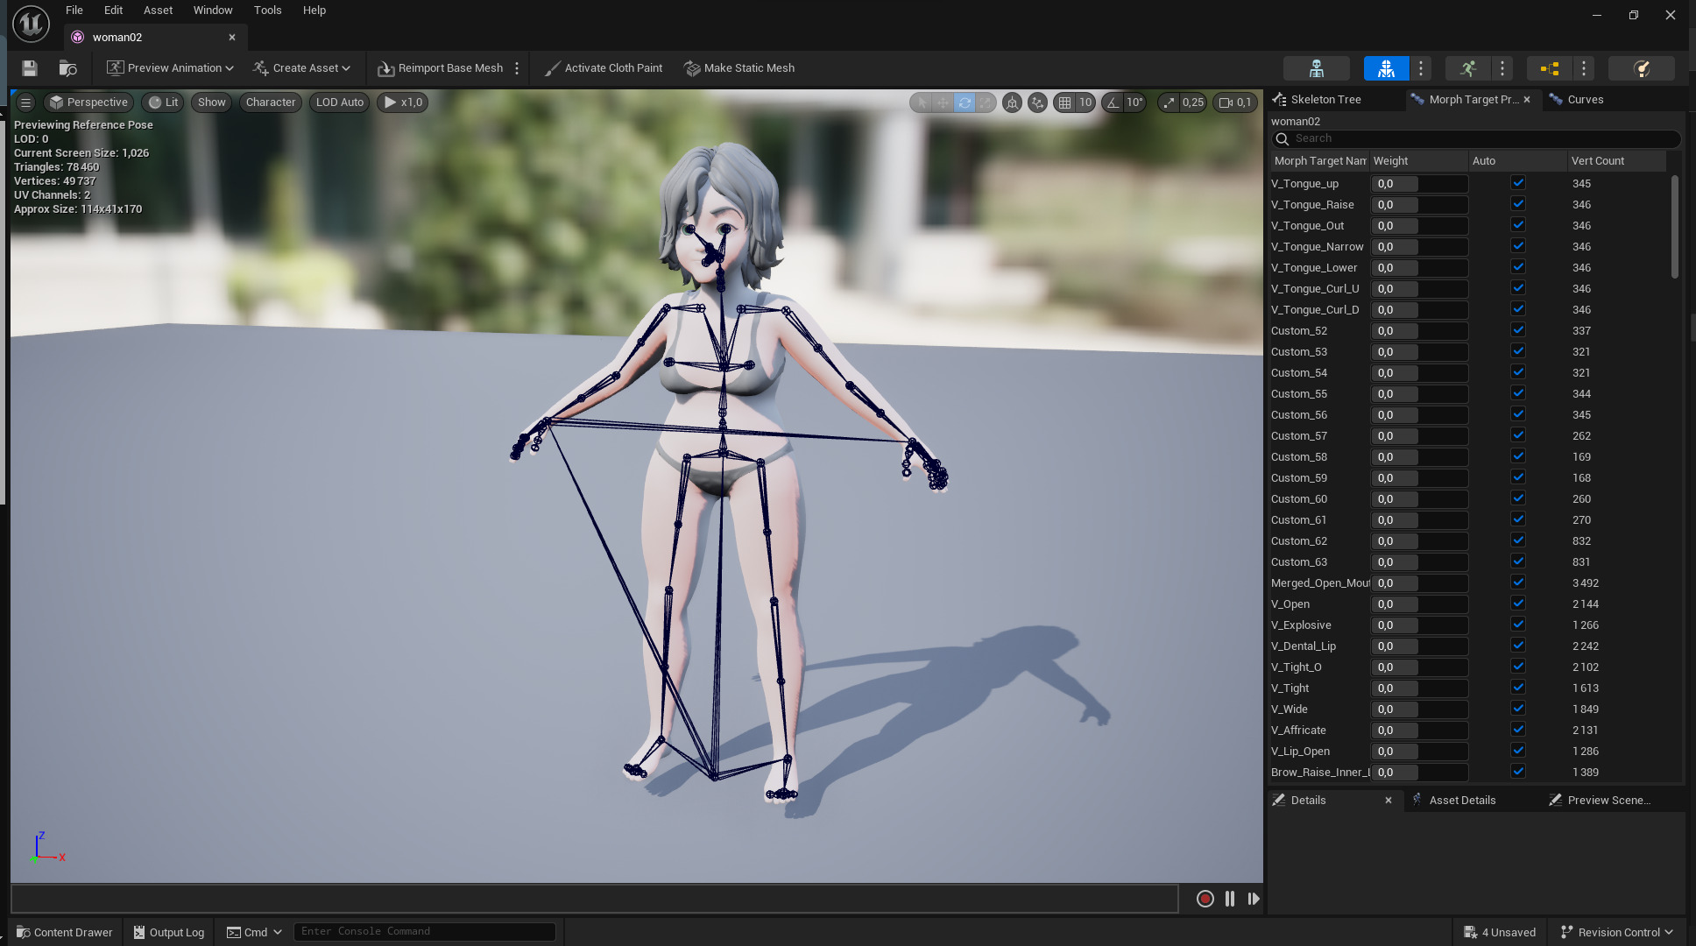Click the V_Open weight slider field
This screenshot has width=1696, height=946.
1418,604
